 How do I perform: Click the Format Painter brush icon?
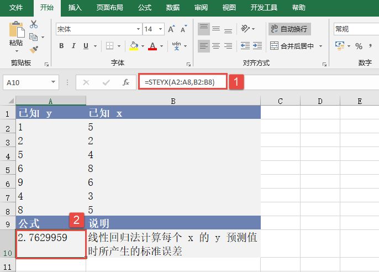pyautogui.click(x=34, y=49)
